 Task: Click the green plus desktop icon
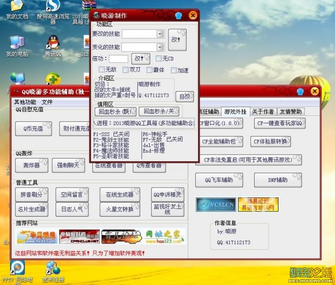click(x=53, y=79)
